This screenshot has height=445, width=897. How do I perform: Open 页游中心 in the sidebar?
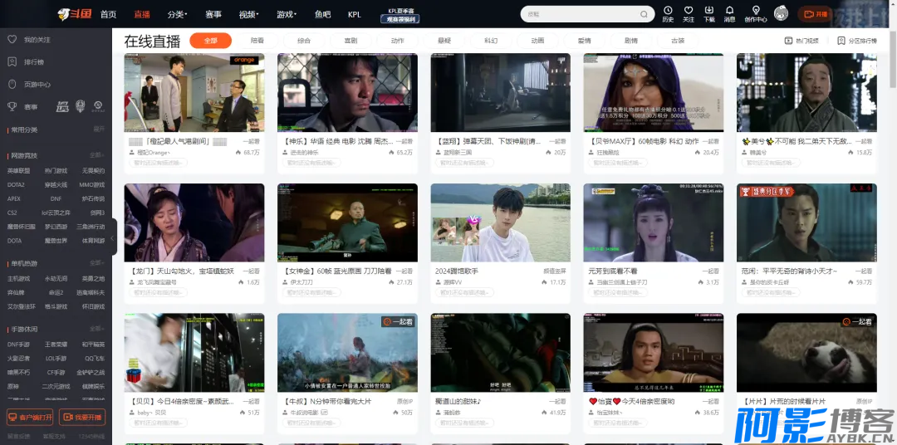[28, 84]
